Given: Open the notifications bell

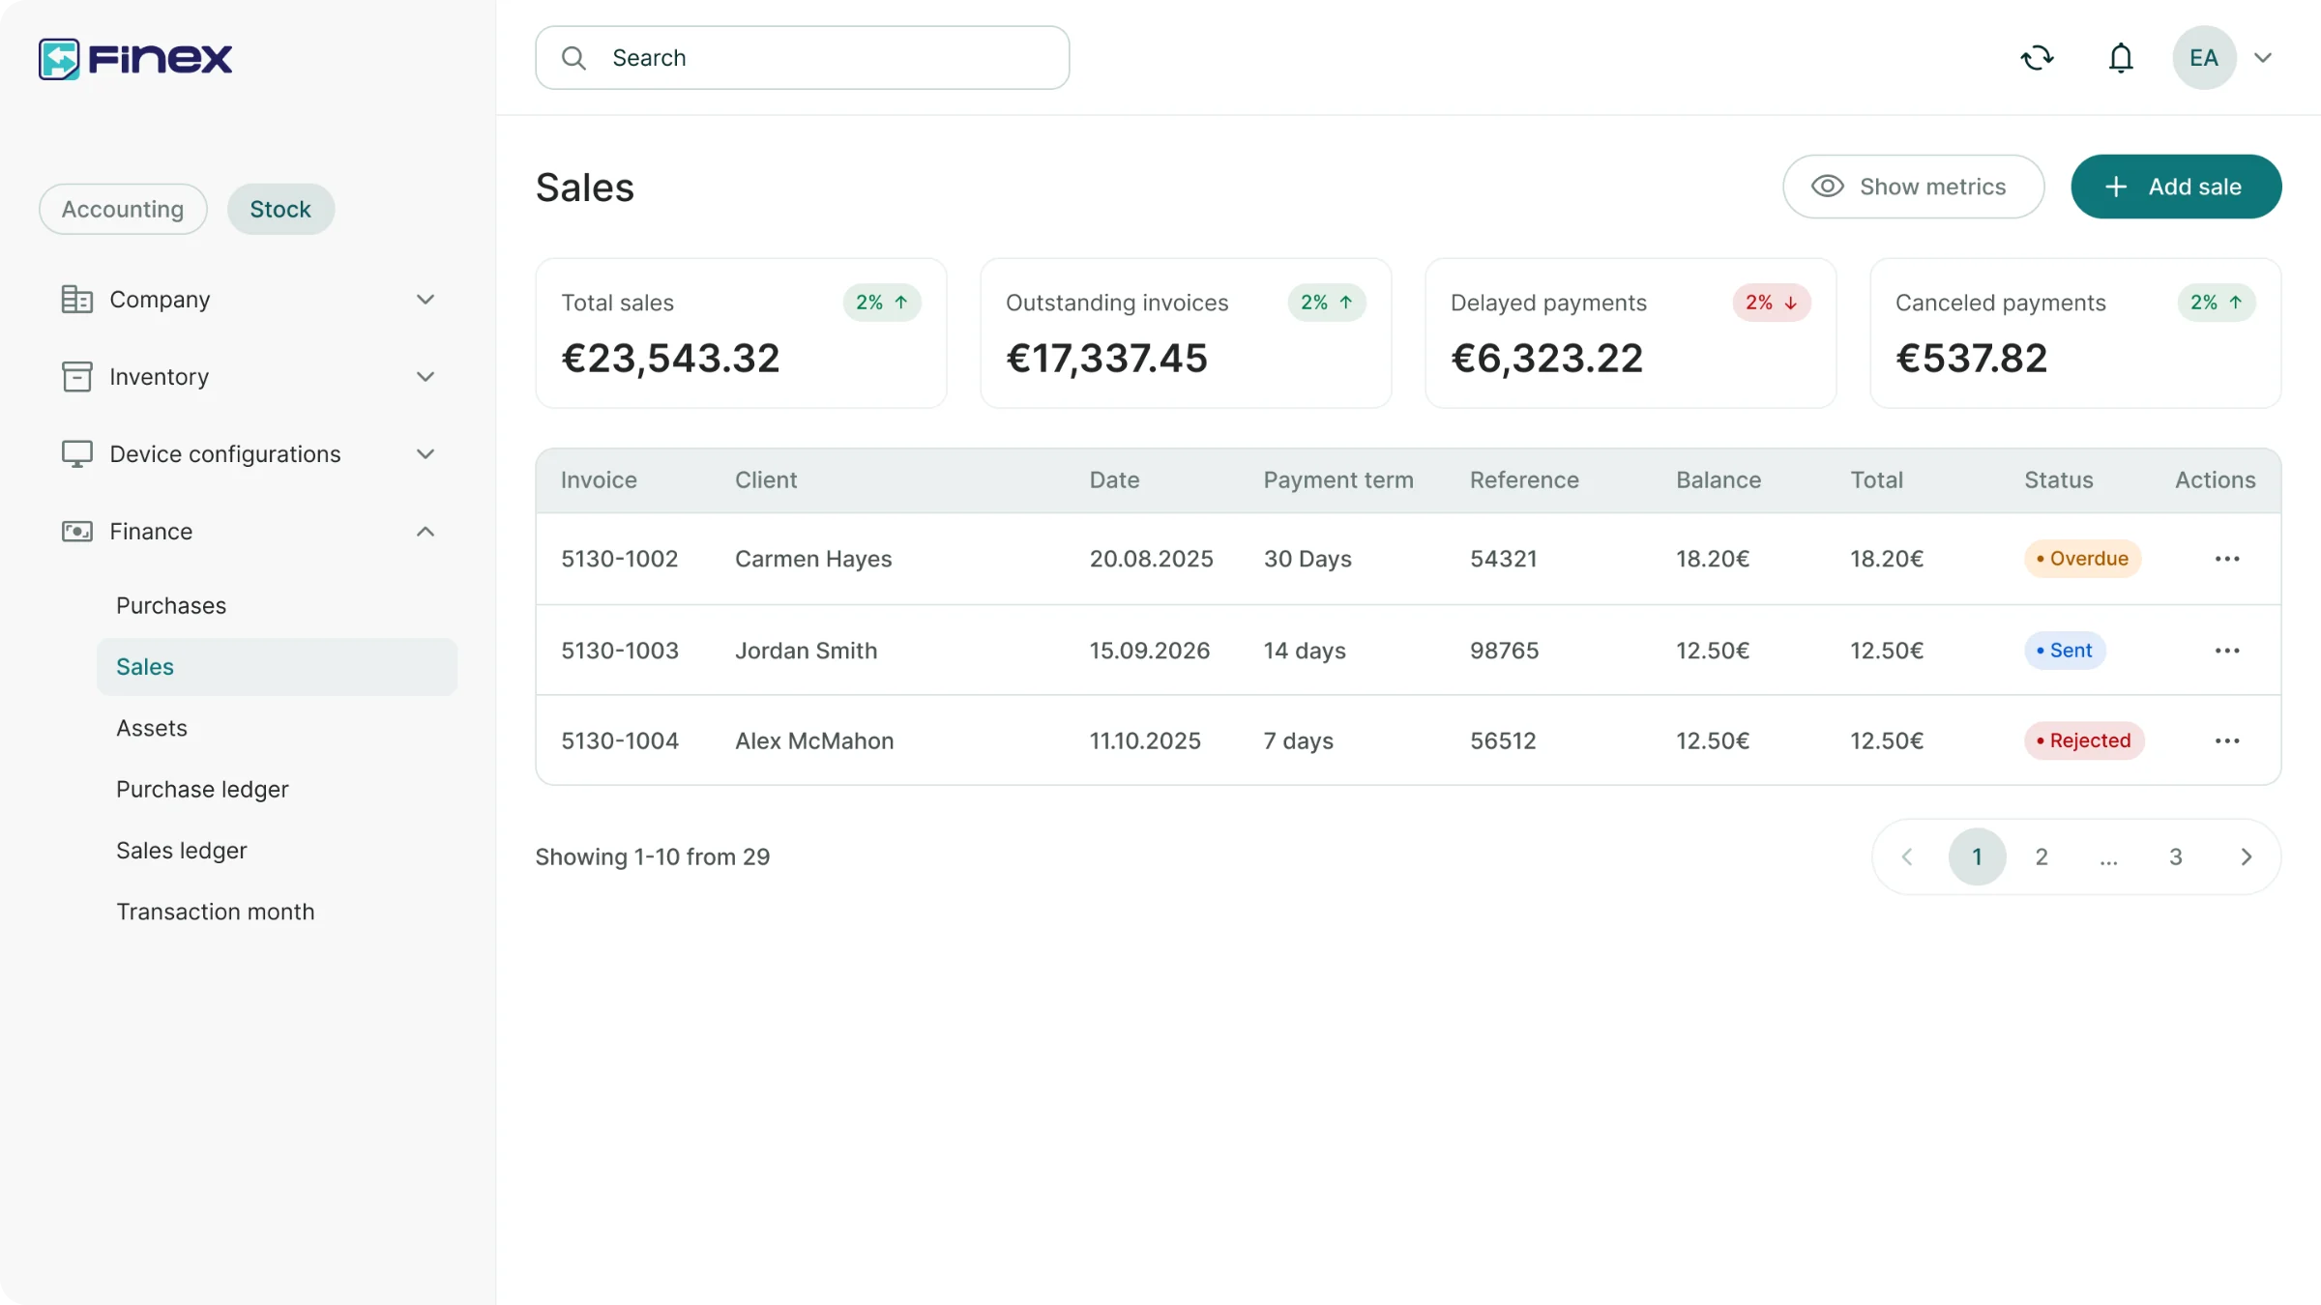Looking at the screenshot, I should pos(2120,58).
